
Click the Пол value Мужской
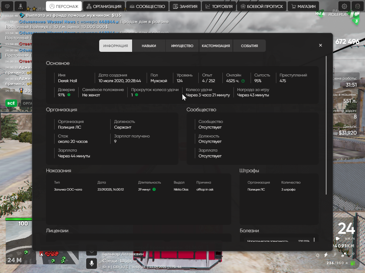pos(159,81)
